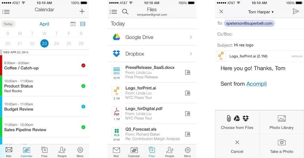Open Sales Pipeline Review event
304x158 pixels.
click(44, 127)
